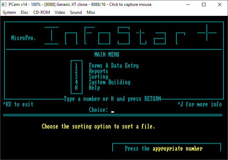Viewport: 228px width, 160px height.
Task: Open the Sound menu
Action: [76, 12]
